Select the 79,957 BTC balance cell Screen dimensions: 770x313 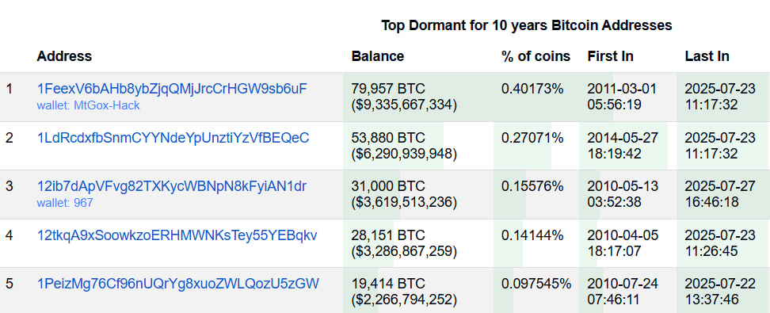pos(388,89)
